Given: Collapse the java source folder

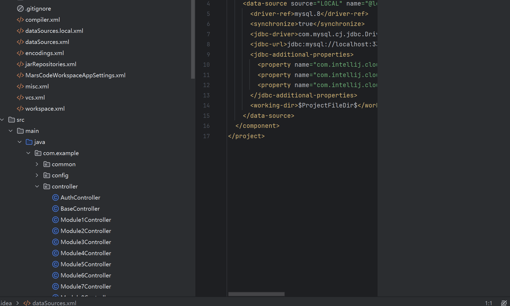Looking at the screenshot, I should 20,142.
